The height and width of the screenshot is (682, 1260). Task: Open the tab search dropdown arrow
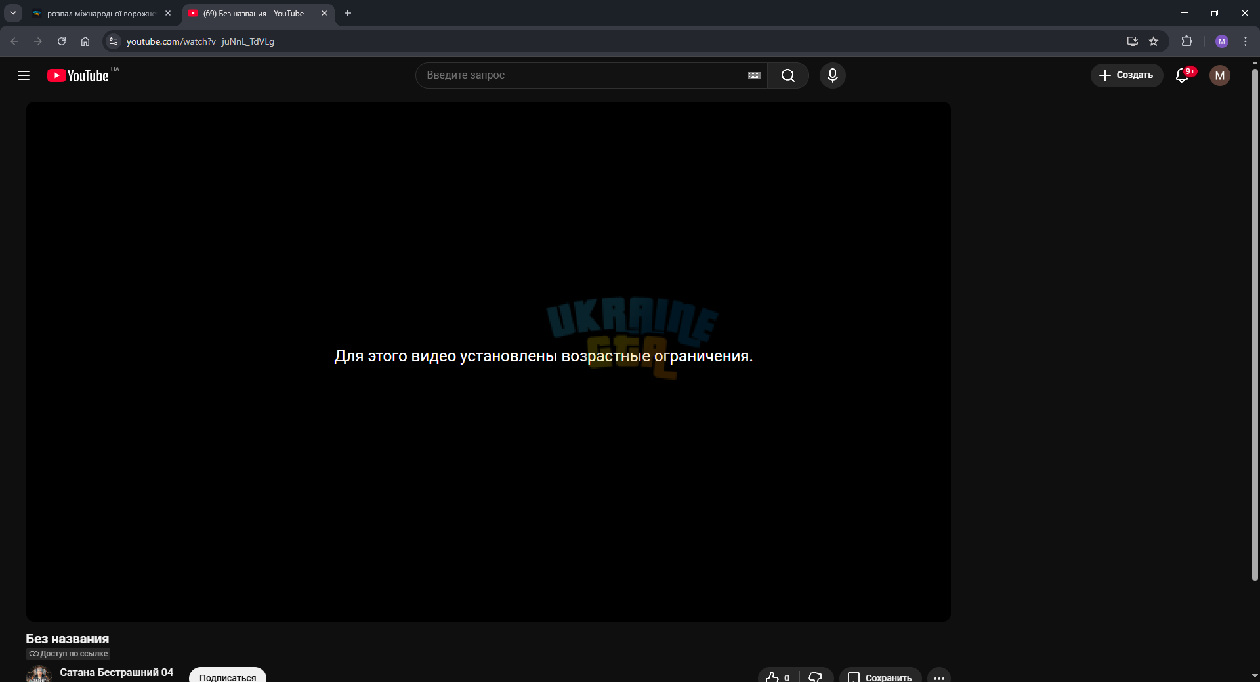pos(13,13)
